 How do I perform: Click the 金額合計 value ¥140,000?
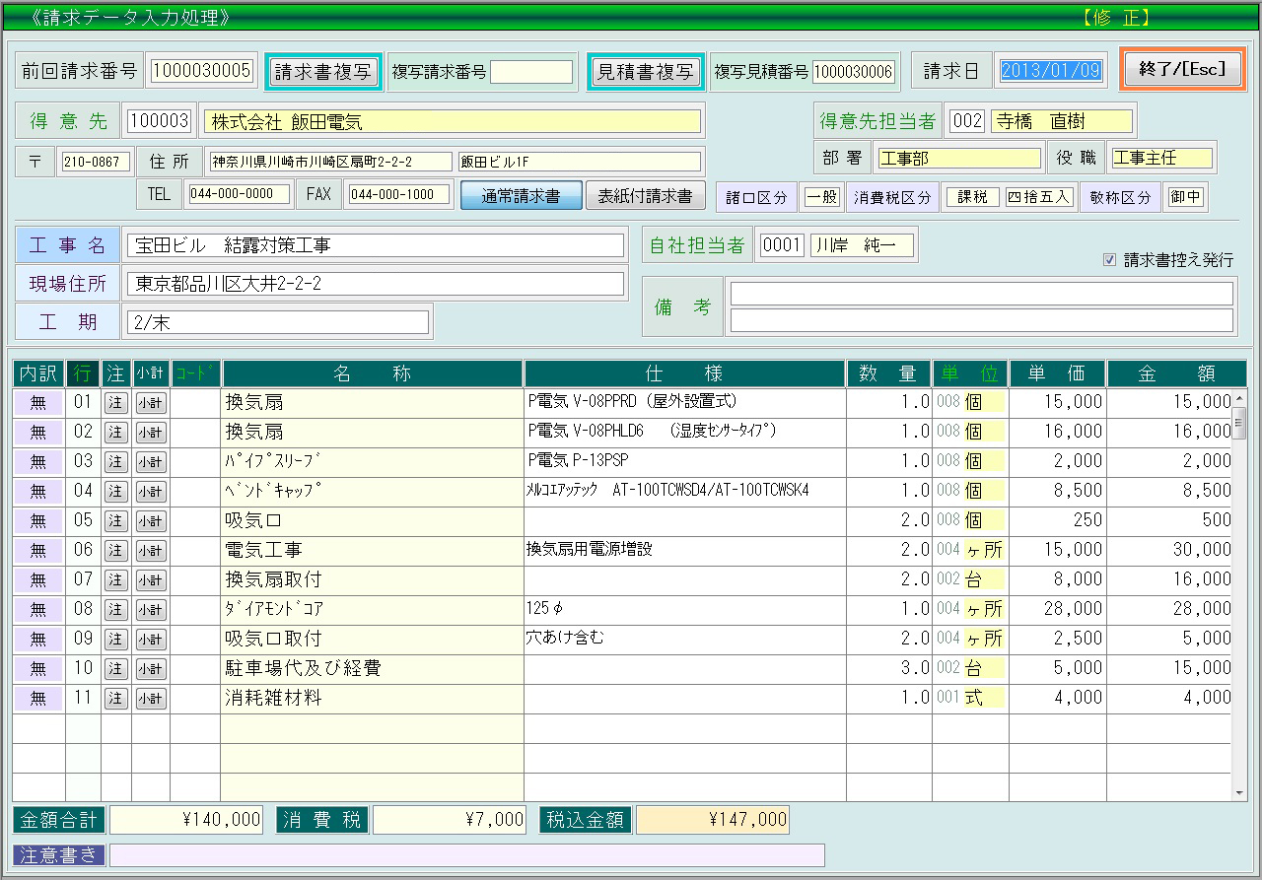[x=185, y=820]
